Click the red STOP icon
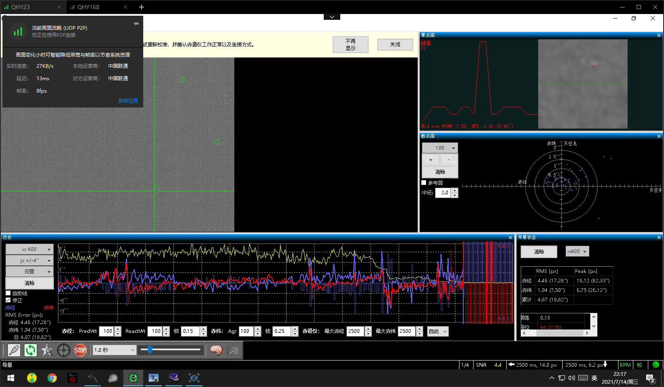This screenshot has width=664, height=387. [x=80, y=351]
